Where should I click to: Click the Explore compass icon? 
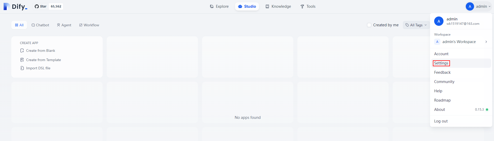point(212,6)
